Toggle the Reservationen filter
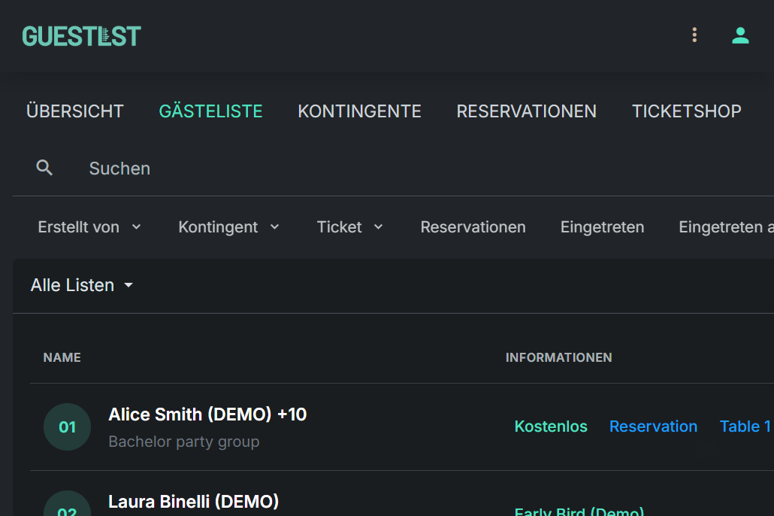 (473, 227)
